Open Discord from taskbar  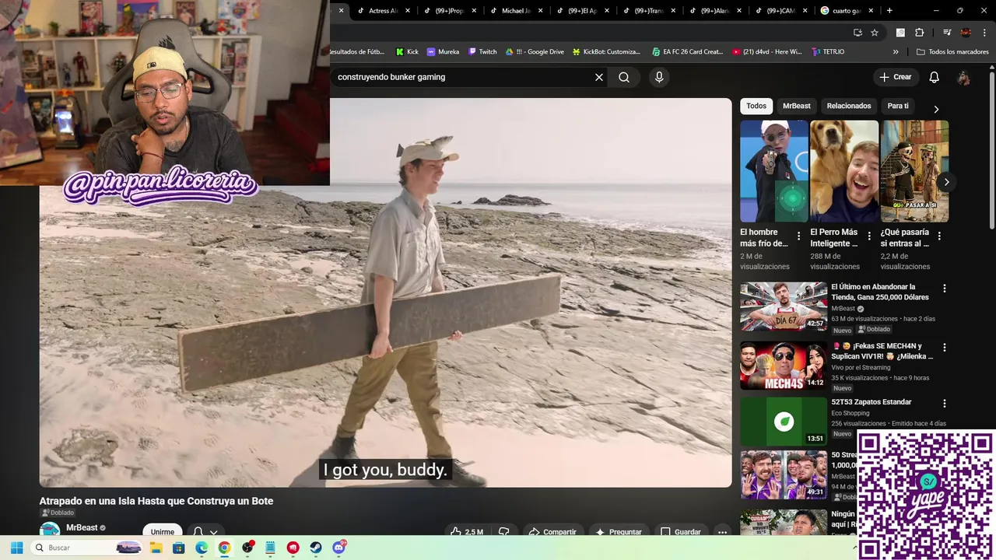tap(338, 548)
